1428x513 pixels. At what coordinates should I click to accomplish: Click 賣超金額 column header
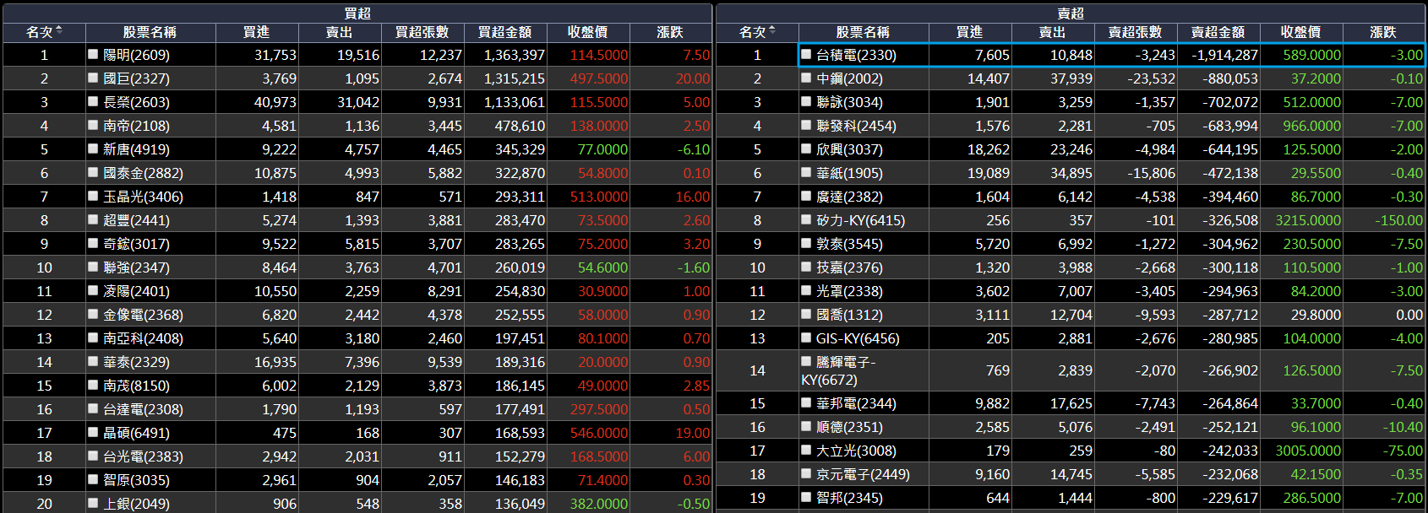[1218, 32]
